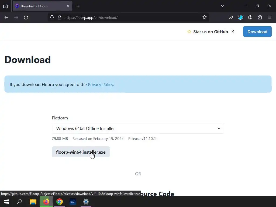Open taskbar search magnifier
This screenshot has width=276, height=207.
(x=19, y=202)
